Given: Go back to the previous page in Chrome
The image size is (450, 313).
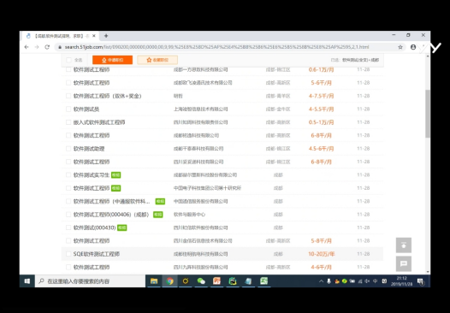Looking at the screenshot, I should click(27, 47).
